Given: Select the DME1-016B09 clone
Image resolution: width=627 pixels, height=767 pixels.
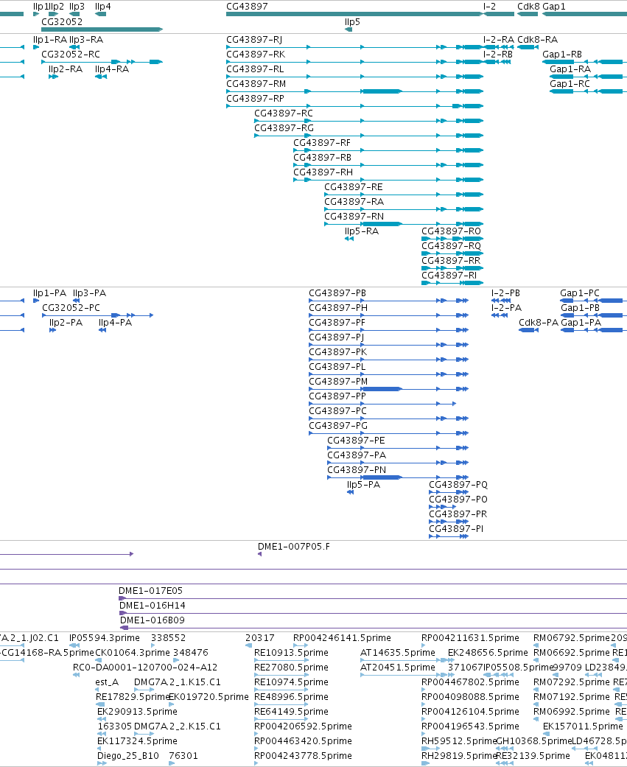Looking at the screenshot, I should coord(374,628).
